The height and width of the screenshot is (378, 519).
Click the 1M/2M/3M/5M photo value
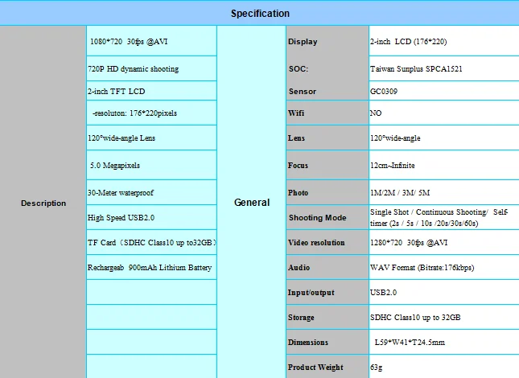[x=400, y=193]
